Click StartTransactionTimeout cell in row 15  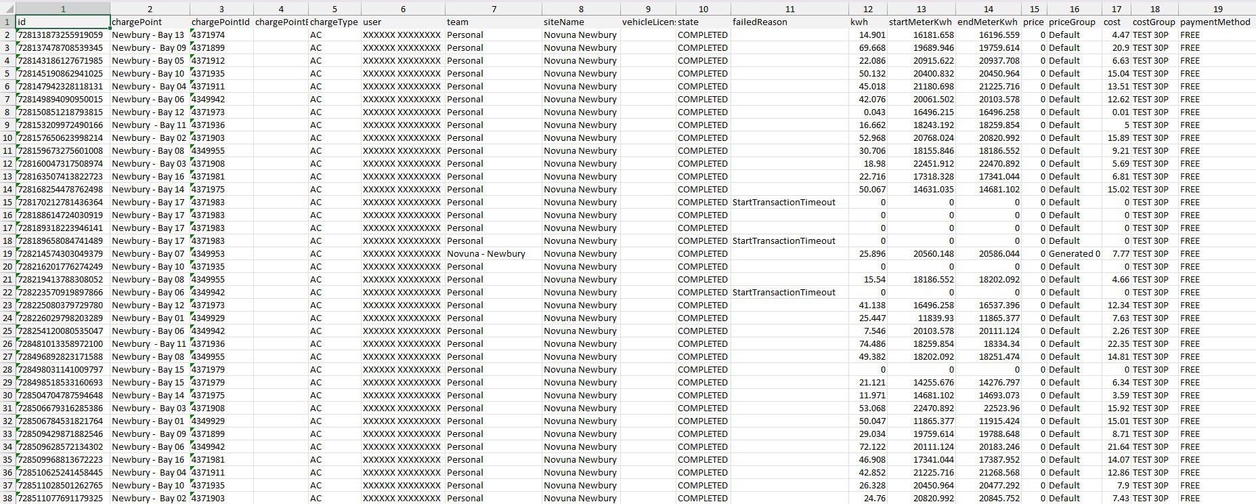tap(784, 203)
